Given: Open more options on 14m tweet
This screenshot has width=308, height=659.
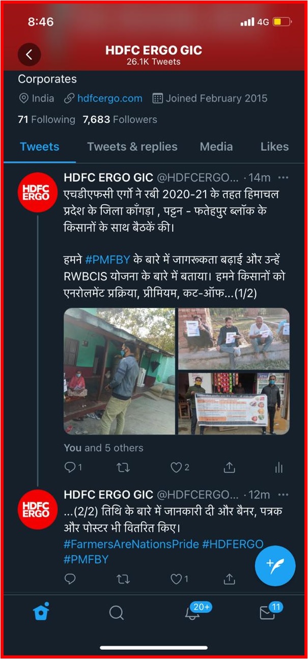Looking at the screenshot, I should click(284, 178).
